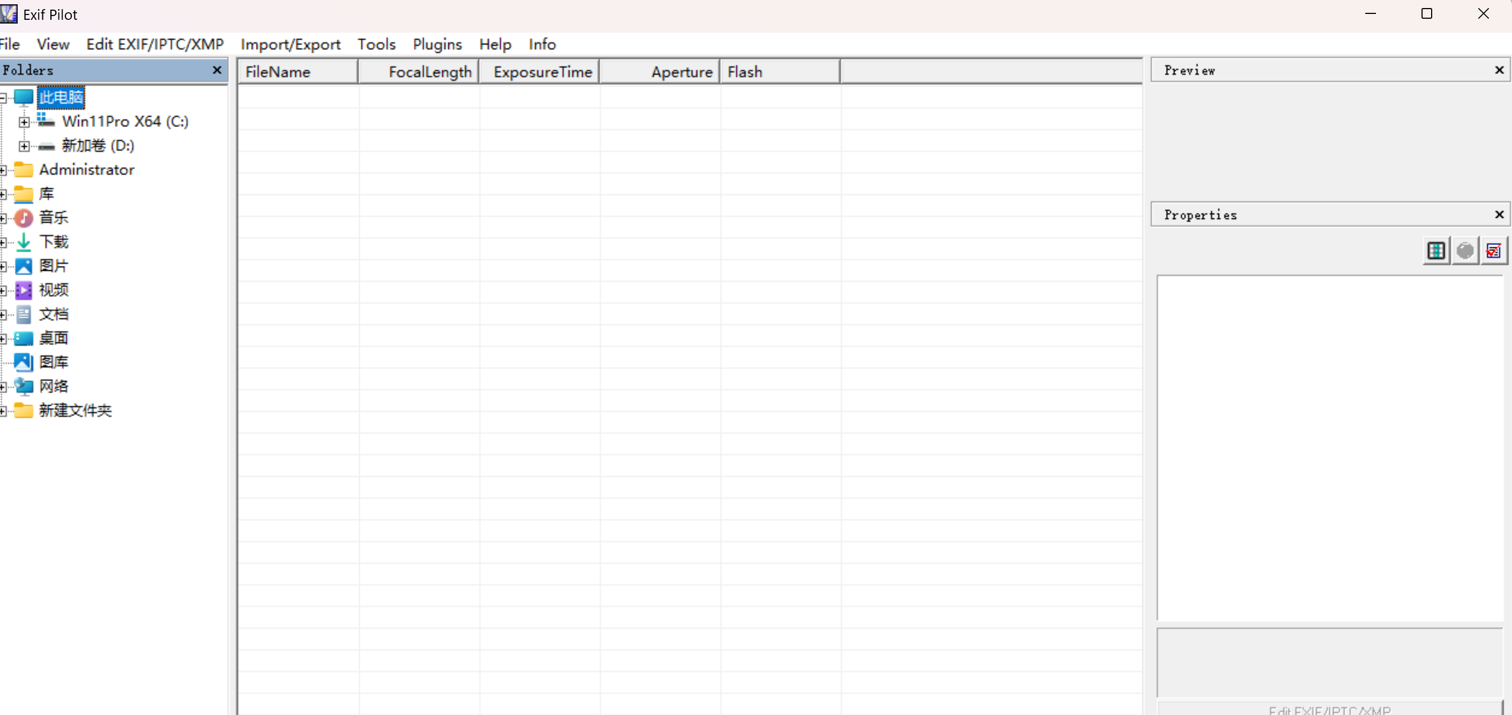Click the column layout icon in Properties
Screen dimensions: 1512x715
[x=1436, y=251]
